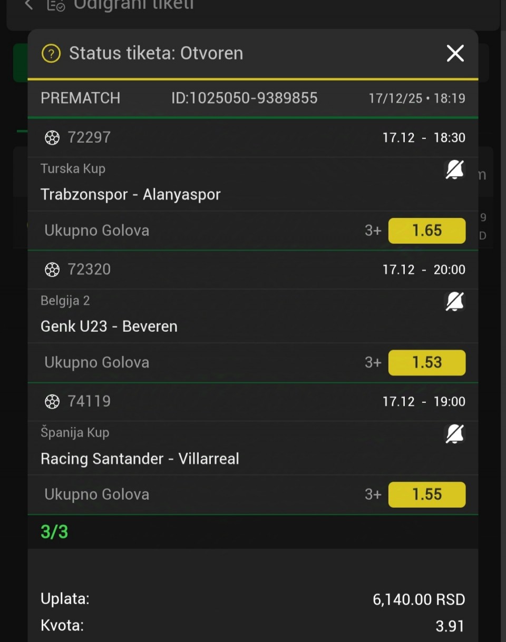Click the yellow question mark status icon
The width and height of the screenshot is (506, 642).
pos(51,53)
